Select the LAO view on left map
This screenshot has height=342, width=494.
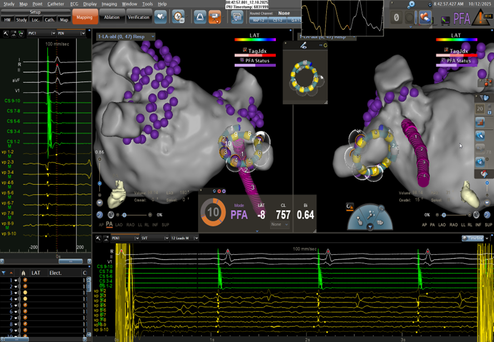[x=119, y=224]
